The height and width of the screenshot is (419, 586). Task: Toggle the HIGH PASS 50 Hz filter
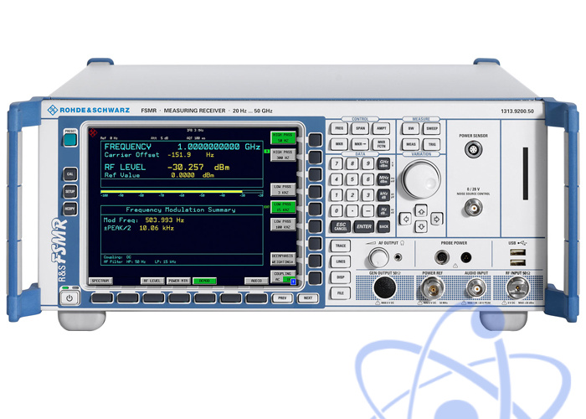(x=281, y=138)
